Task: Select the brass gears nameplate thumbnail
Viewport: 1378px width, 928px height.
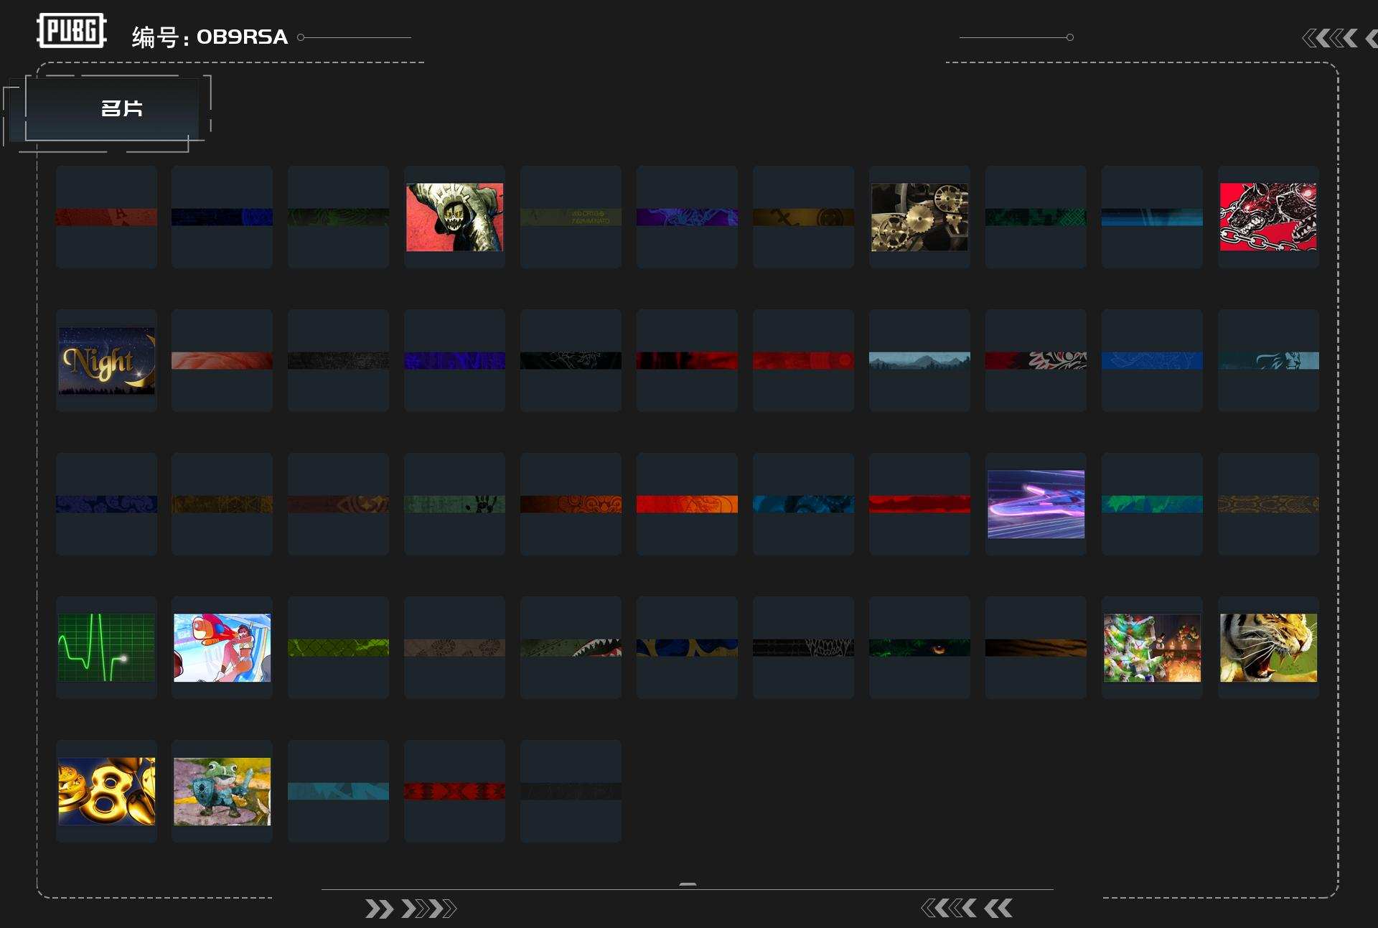Action: [x=919, y=217]
